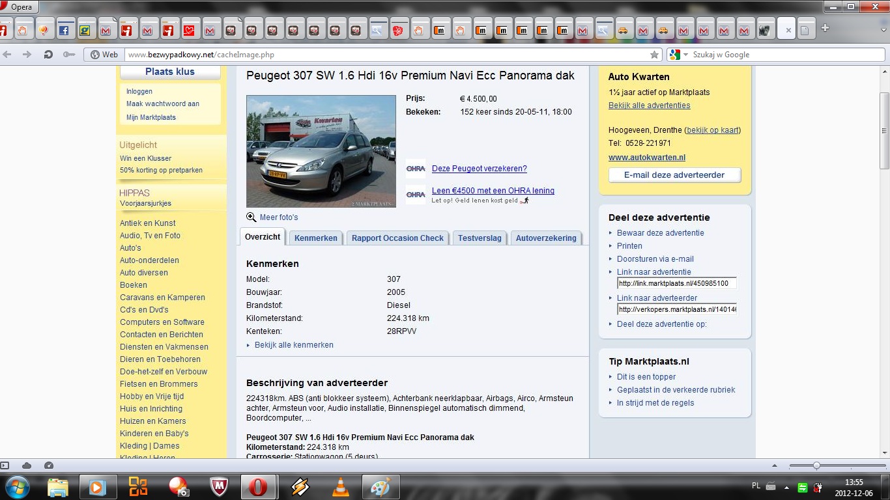
Task: Open a new tab with the plus button
Action: pyautogui.click(x=825, y=28)
